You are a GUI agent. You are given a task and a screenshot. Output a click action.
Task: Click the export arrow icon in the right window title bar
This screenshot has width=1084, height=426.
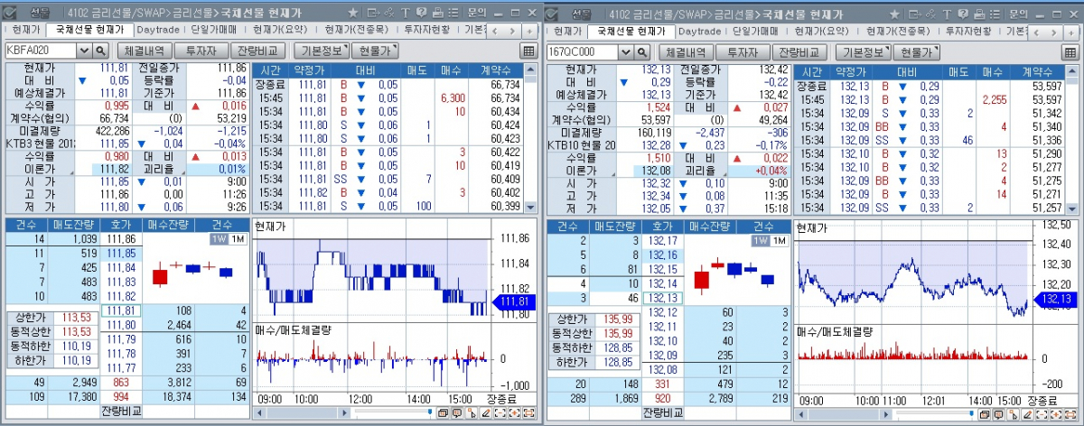[x=914, y=14]
